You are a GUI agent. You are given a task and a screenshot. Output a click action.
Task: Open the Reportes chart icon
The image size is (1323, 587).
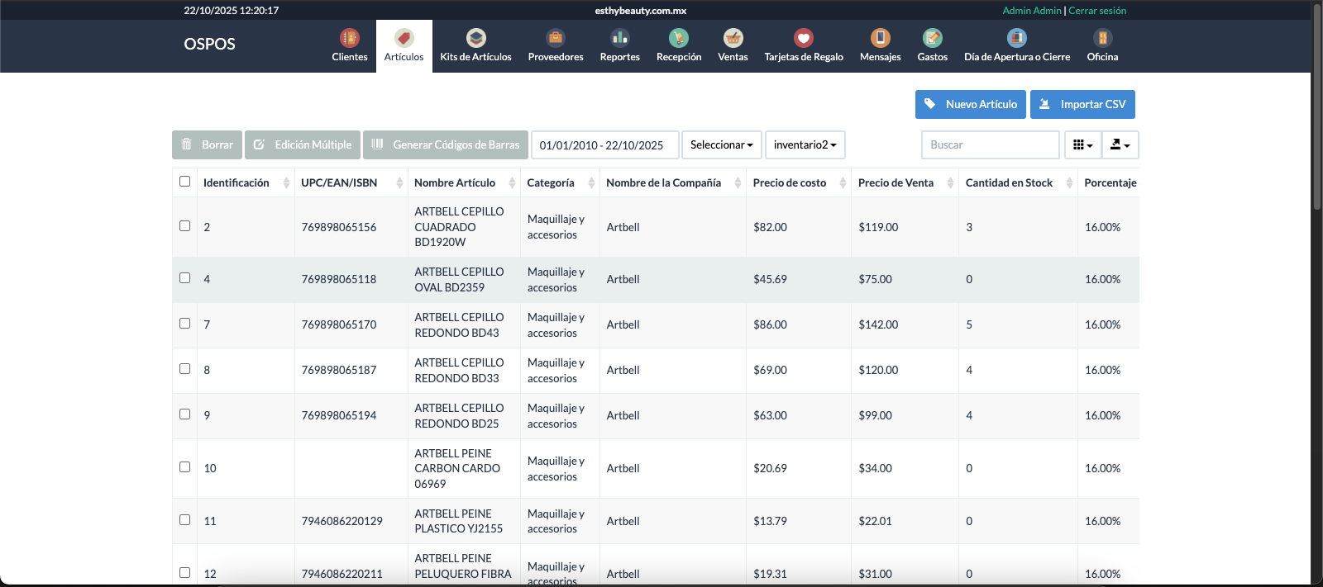pyautogui.click(x=619, y=38)
